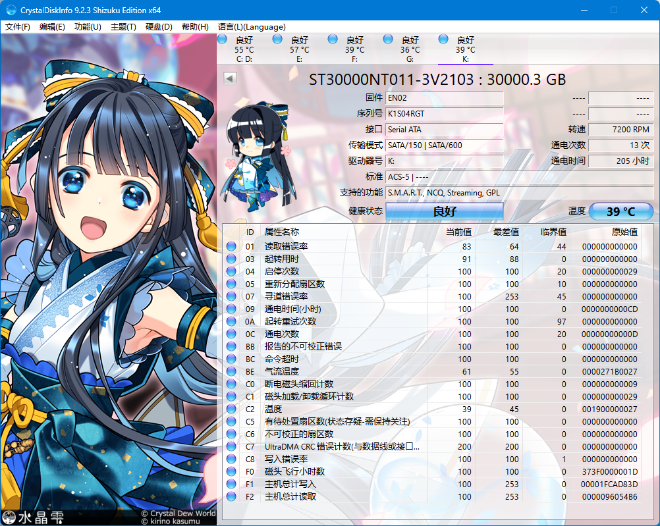Click the status orb of row 04 启停次数
This screenshot has height=526, width=660.
[x=231, y=271]
